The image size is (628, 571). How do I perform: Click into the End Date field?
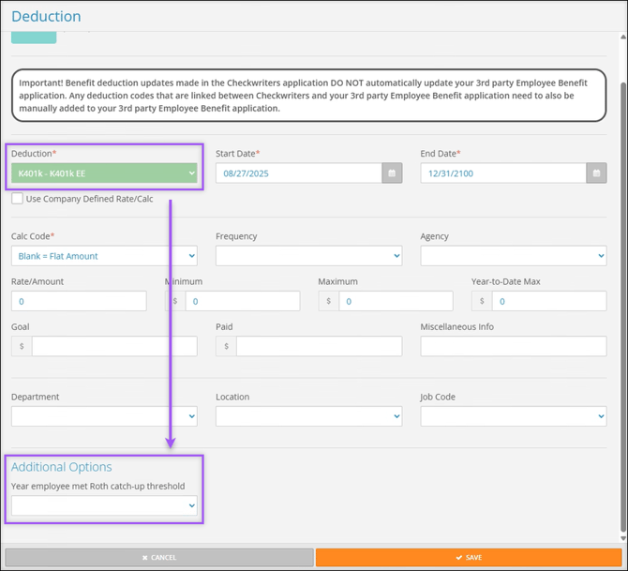point(503,173)
